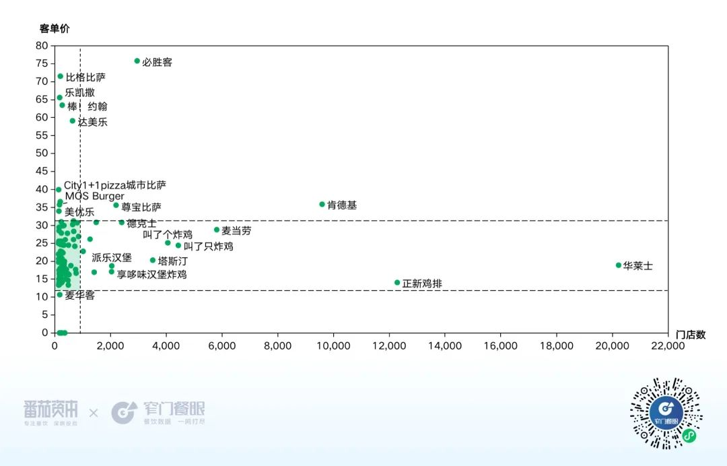Screen dimensions: 727x466
Task: Click the 22,000 x-axis tick label
Action: [668, 346]
